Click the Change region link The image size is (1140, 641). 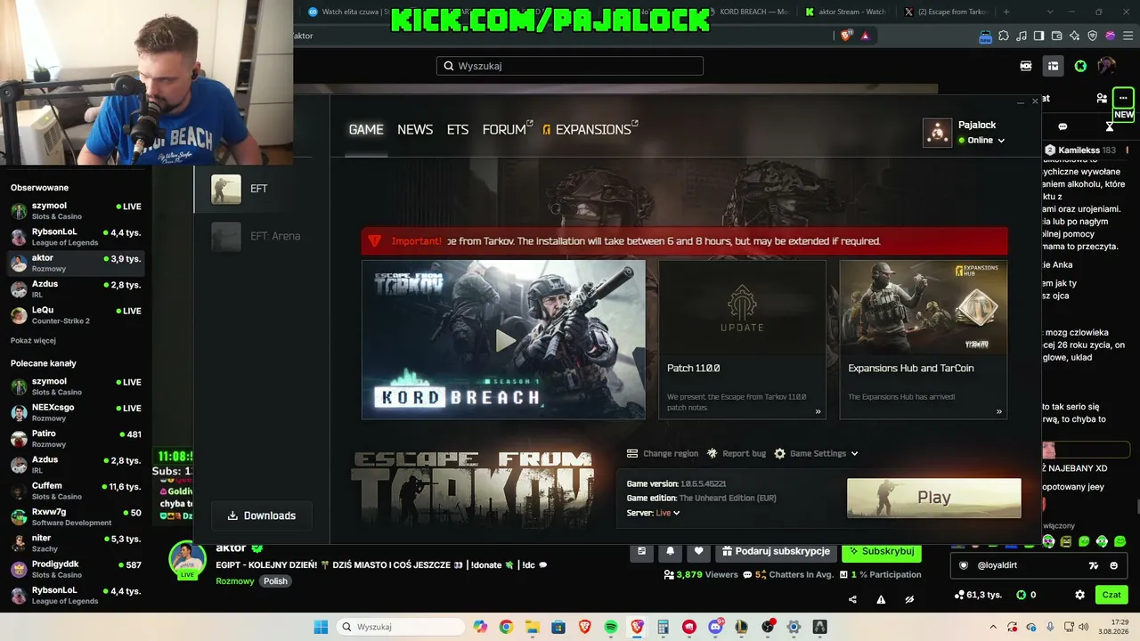point(663,453)
